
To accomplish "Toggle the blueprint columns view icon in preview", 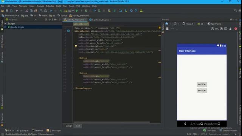I will click(167, 29).
